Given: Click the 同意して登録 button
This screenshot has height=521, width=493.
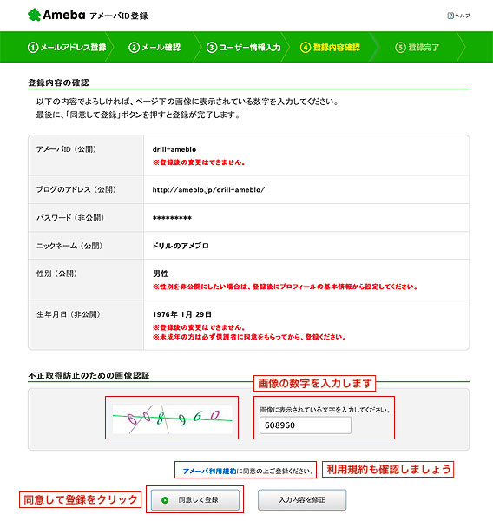Looking at the screenshot, I should pos(195,500).
